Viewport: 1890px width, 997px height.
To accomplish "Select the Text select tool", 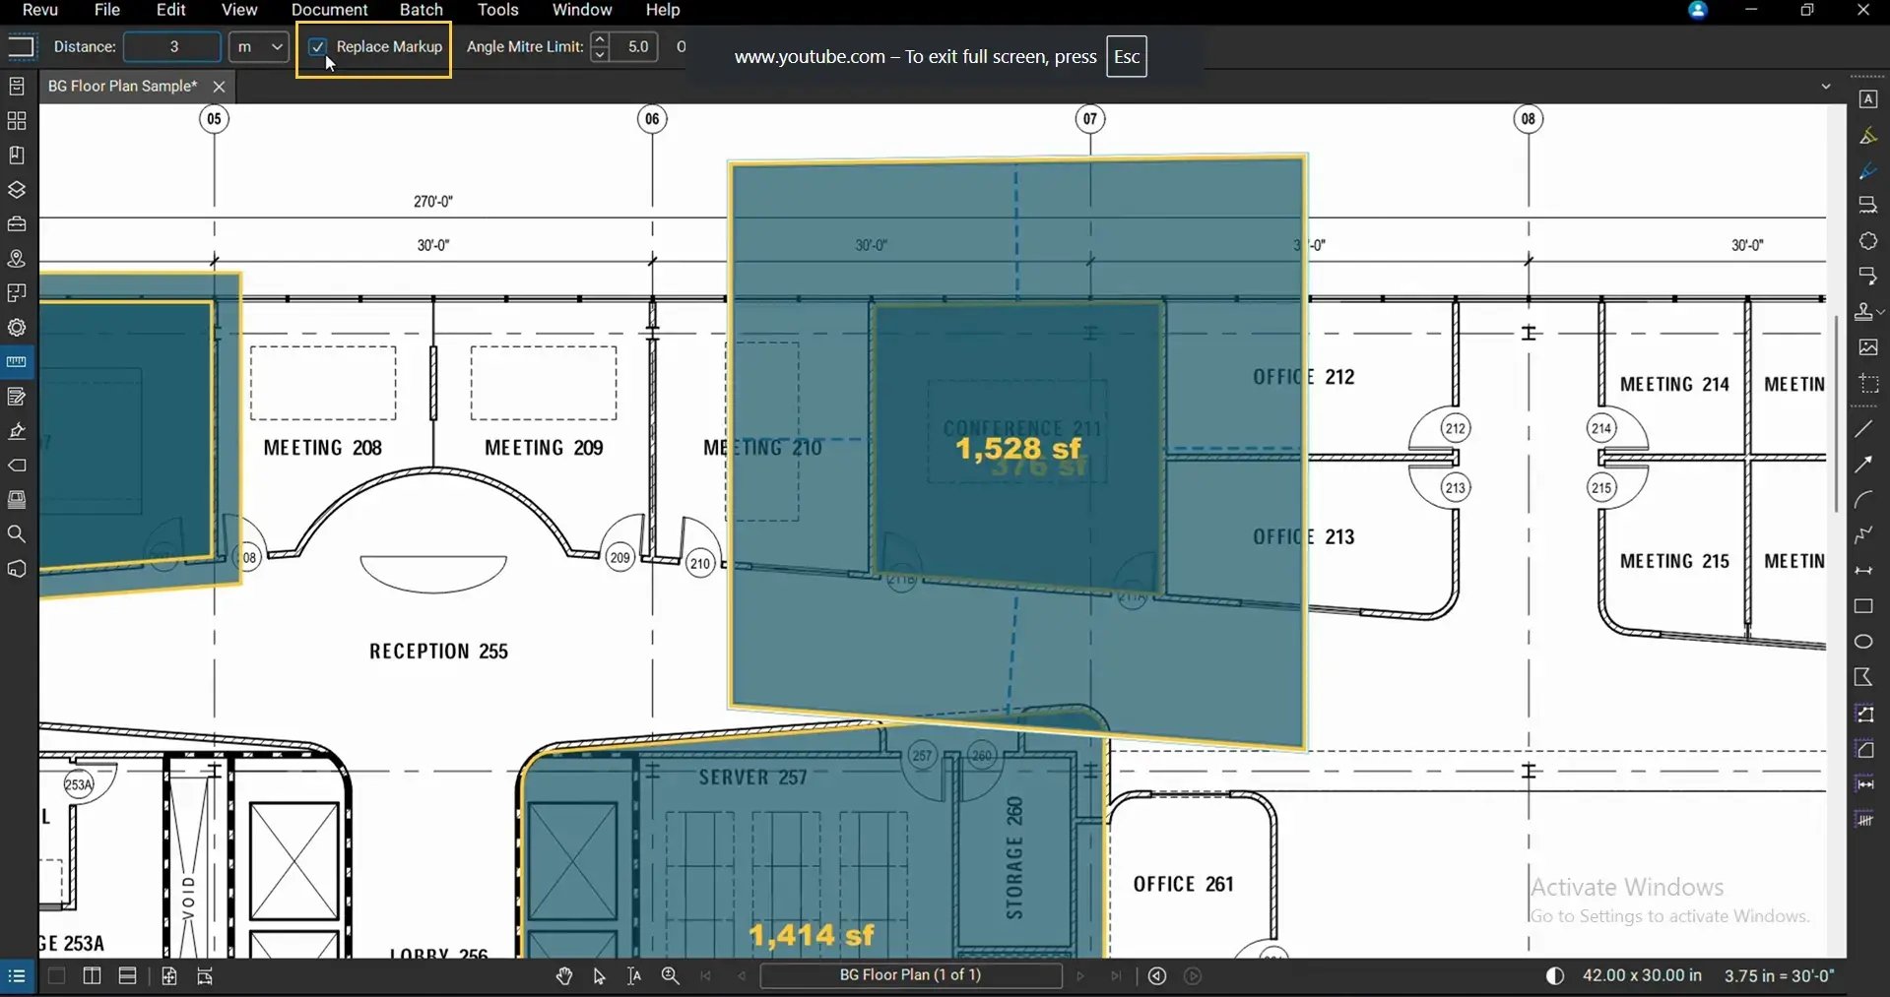I will pos(634,976).
